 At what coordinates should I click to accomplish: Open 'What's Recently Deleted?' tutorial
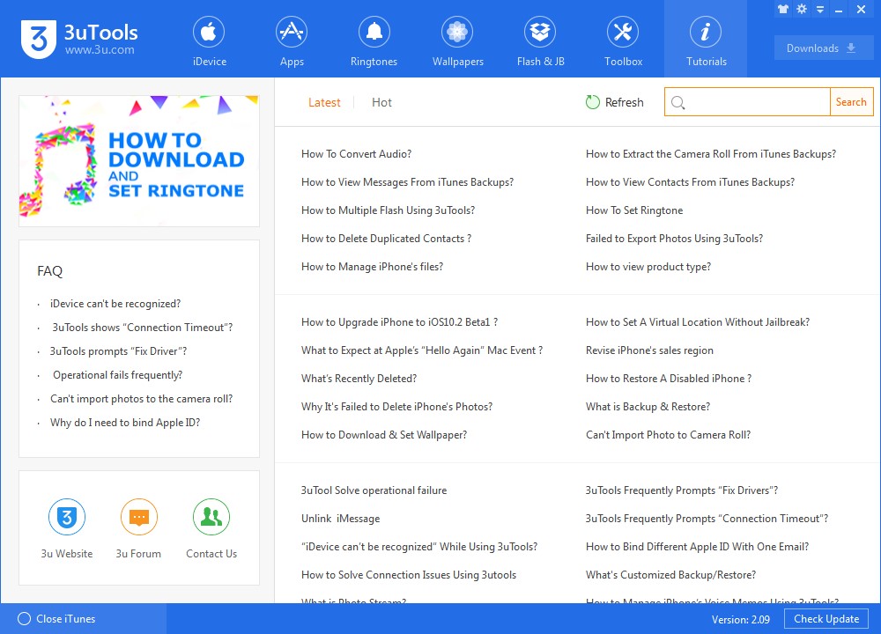(359, 379)
